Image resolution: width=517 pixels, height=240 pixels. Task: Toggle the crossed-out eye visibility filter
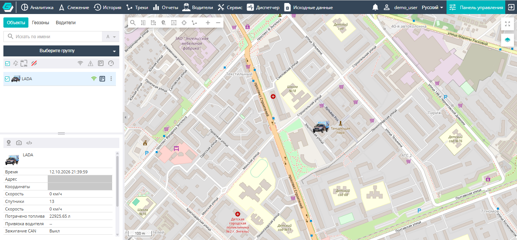[34, 63]
